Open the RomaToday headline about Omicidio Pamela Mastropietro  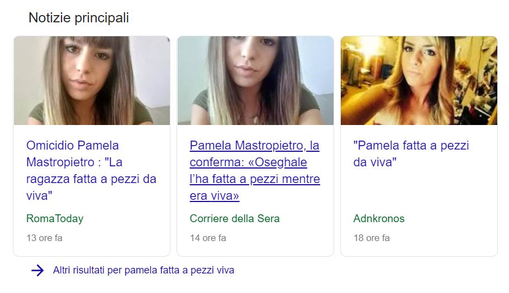coord(91,170)
